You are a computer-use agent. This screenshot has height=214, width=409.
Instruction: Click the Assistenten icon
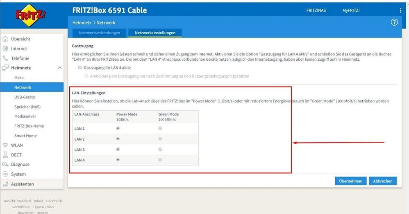point(5,184)
